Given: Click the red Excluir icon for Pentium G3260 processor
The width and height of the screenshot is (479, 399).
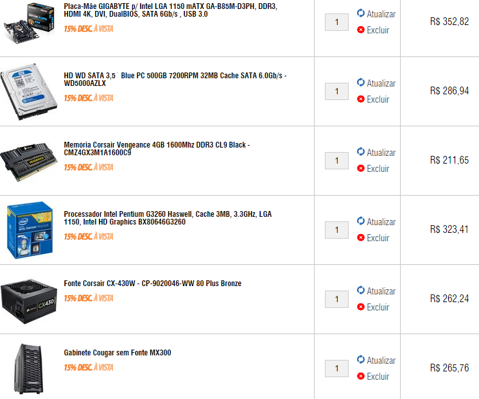Looking at the screenshot, I should tap(361, 237).
